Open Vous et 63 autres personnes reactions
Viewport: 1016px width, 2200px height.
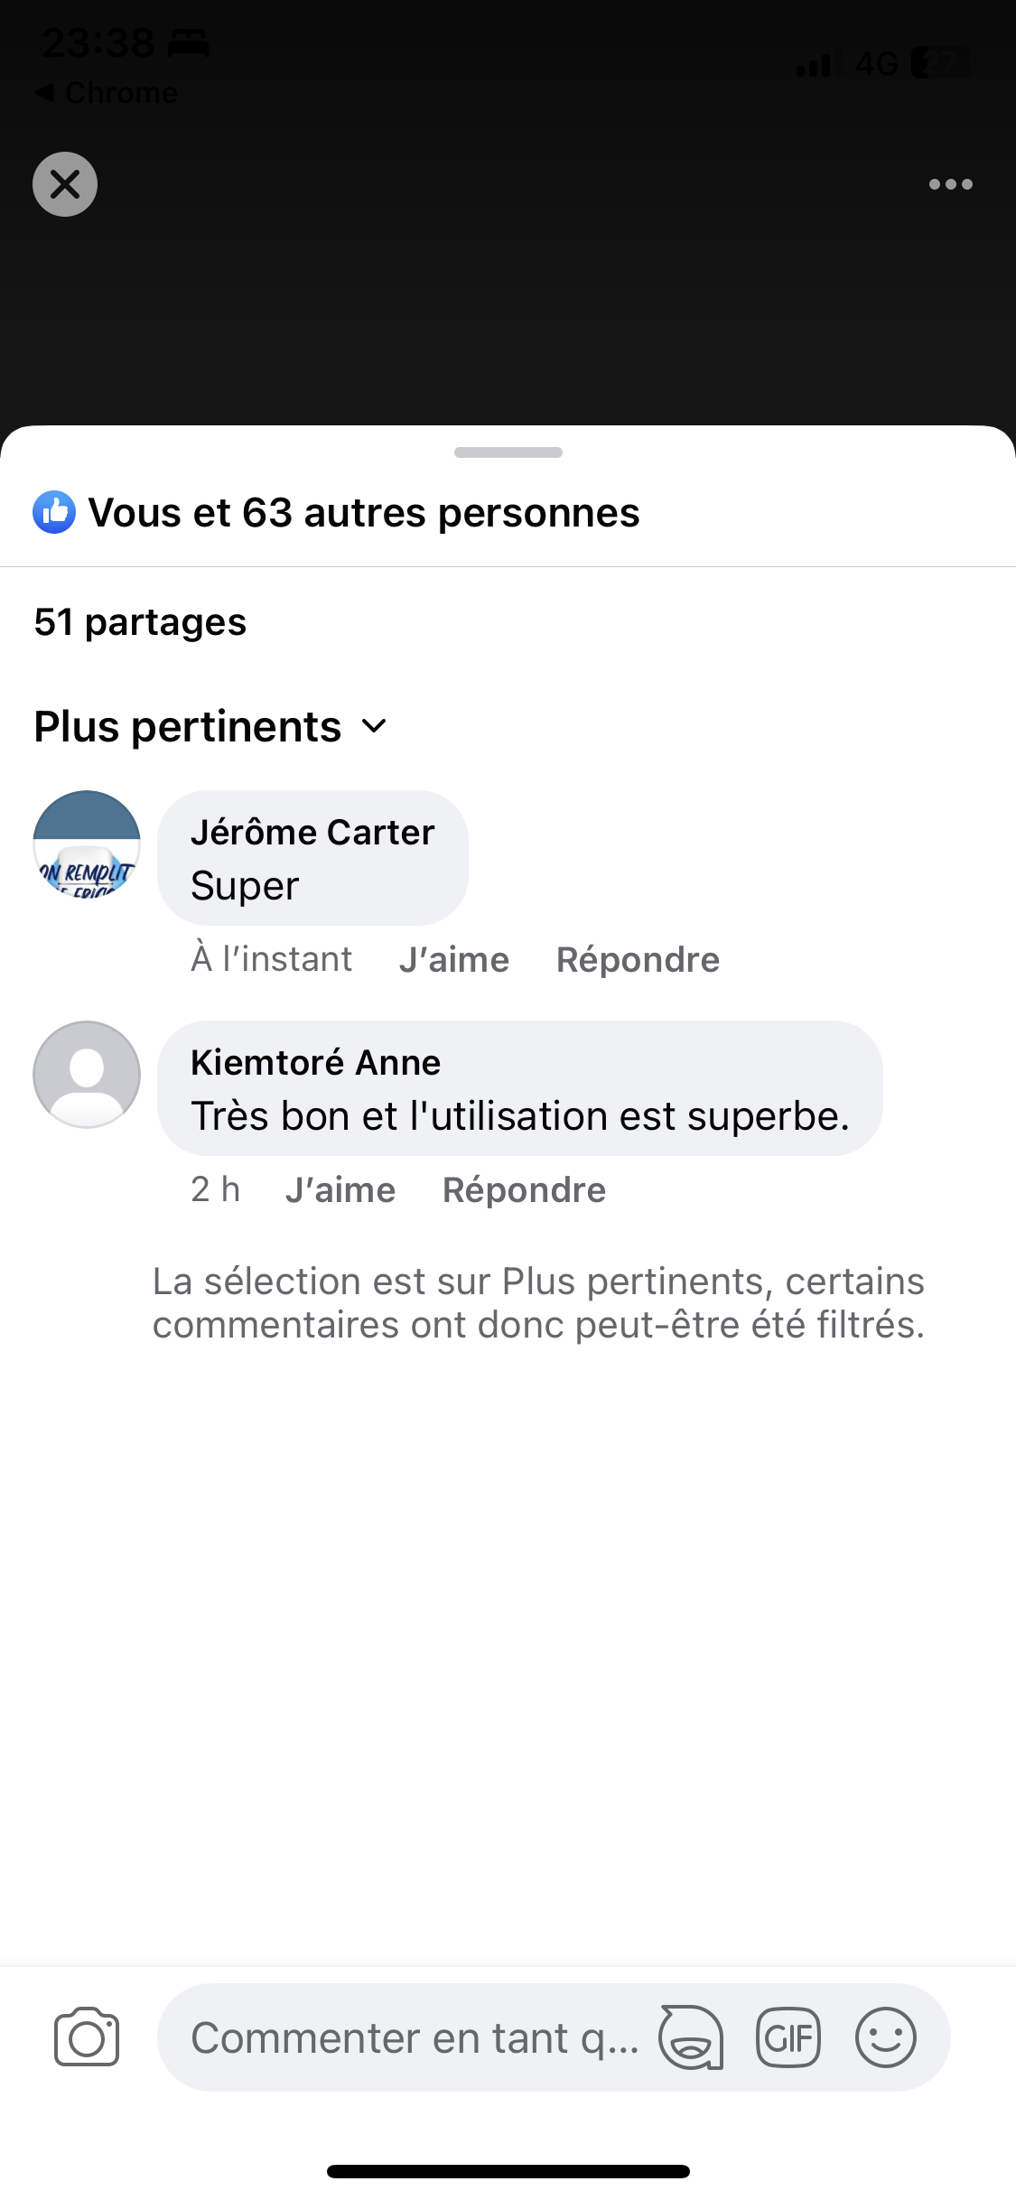[364, 513]
